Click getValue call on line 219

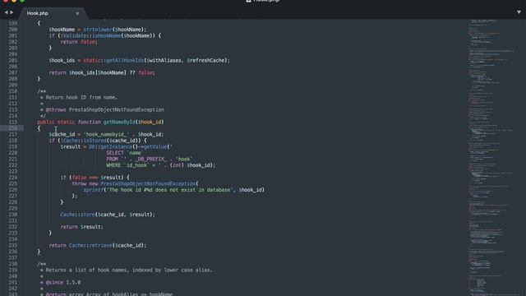(x=155, y=146)
